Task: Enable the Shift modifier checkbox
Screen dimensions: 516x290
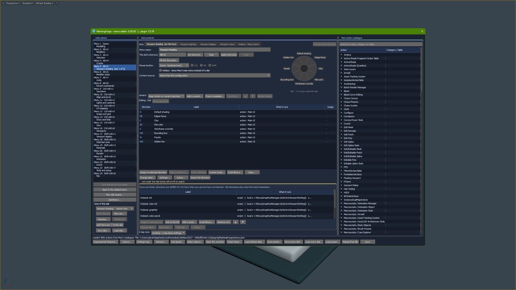Action: tap(210, 65)
